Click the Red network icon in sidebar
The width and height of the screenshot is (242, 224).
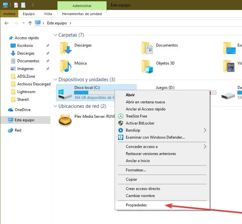[x=11, y=130]
